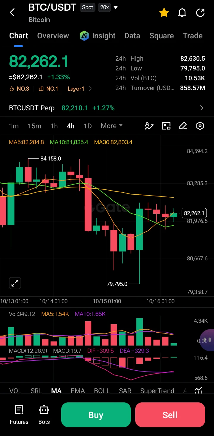The height and width of the screenshot is (436, 214).
Task: Toggle the SRL indicator
Action: point(37,391)
